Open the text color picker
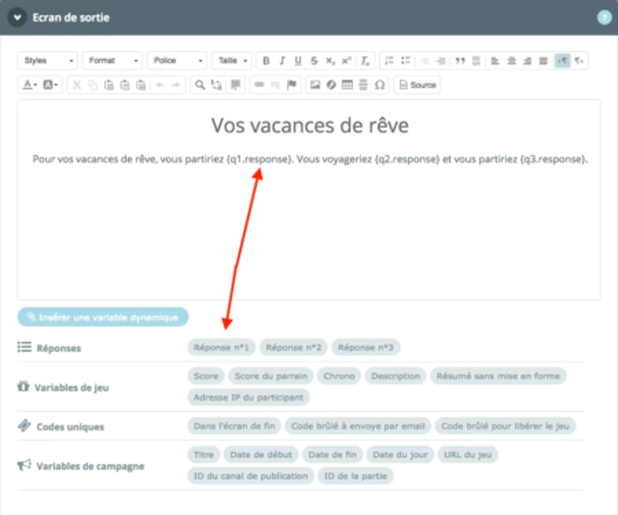618x515 pixels. (29, 85)
